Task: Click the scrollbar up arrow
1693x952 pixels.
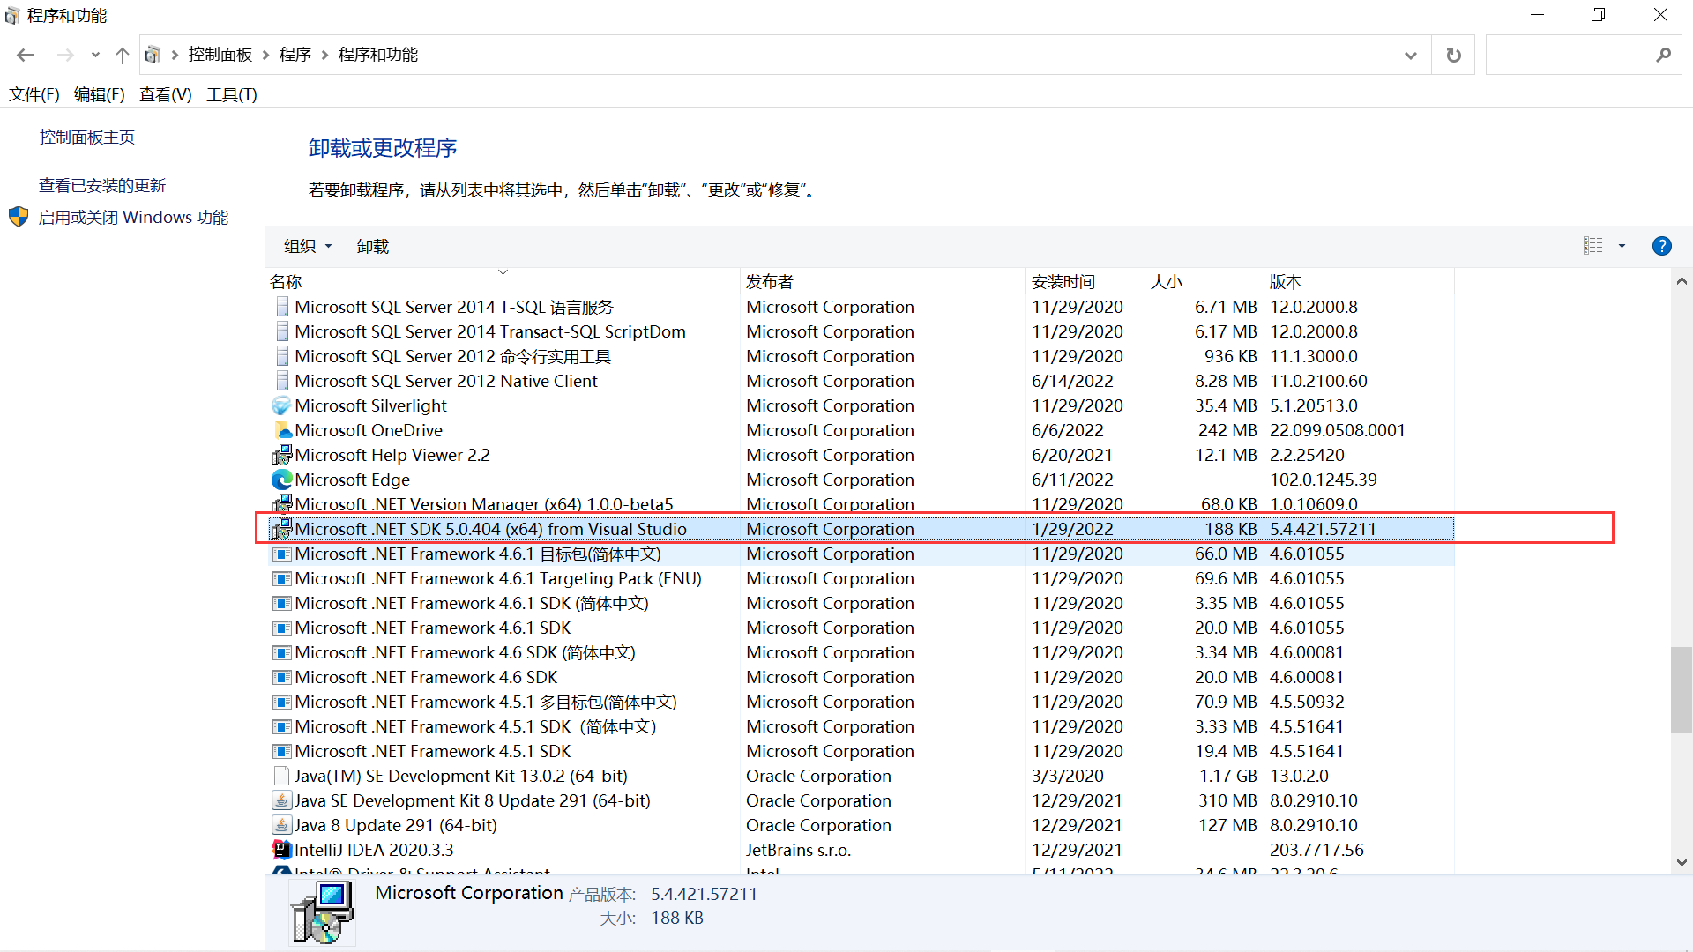Action: pos(1681,281)
